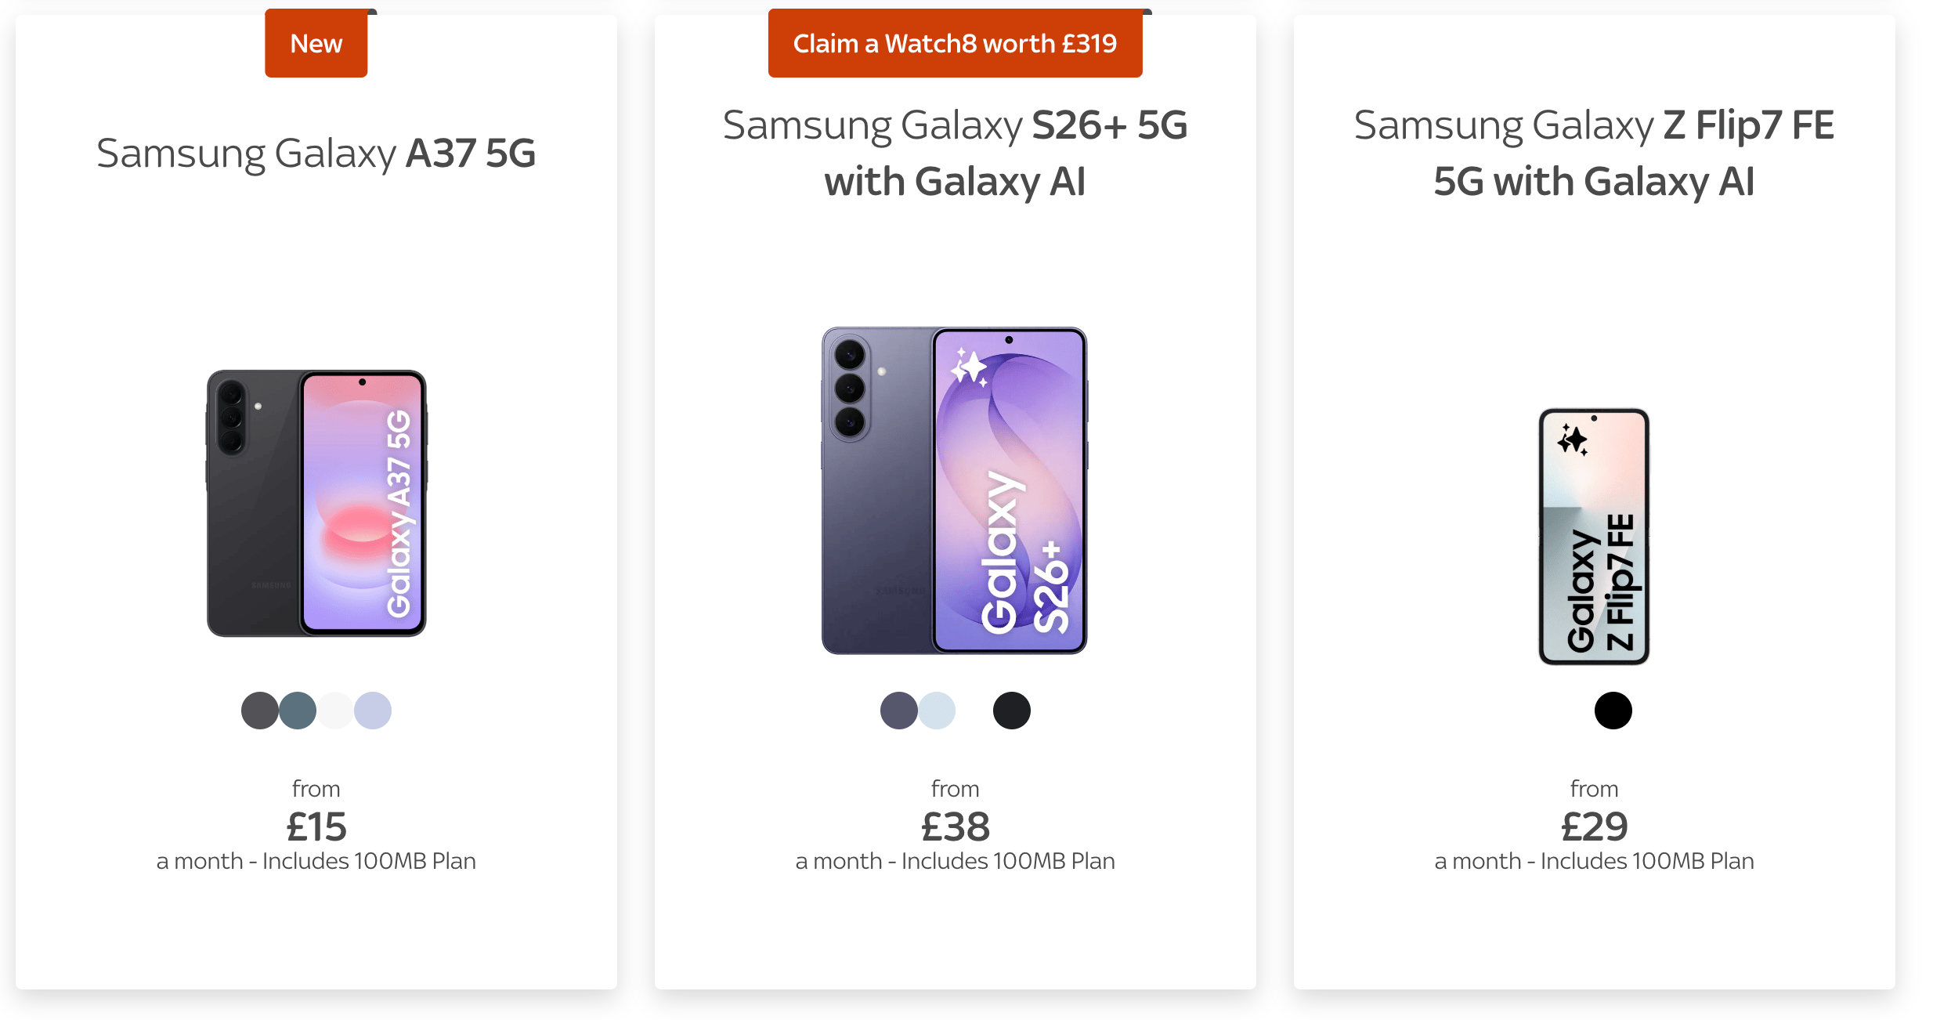
Task: Click the £15 price on the A37 card
Action: [x=316, y=826]
